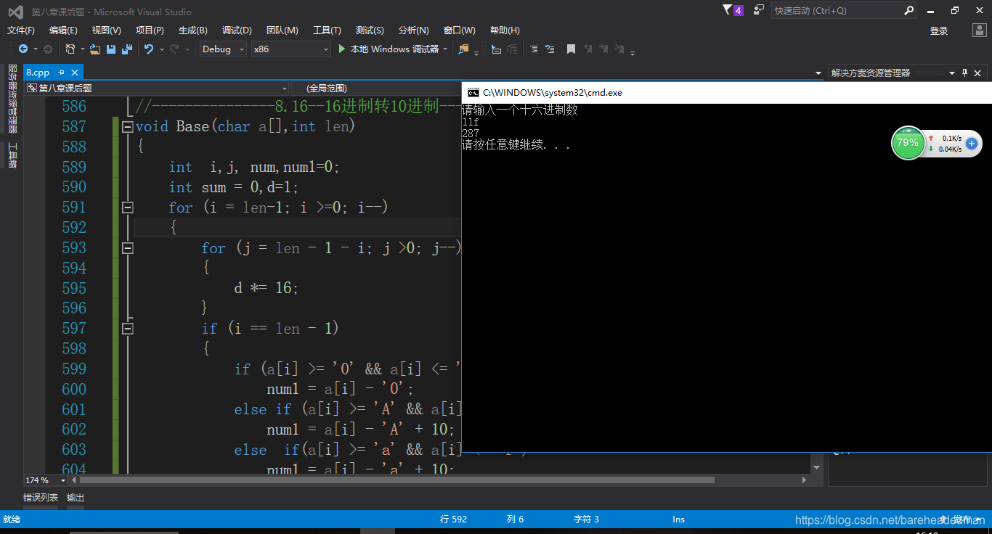This screenshot has width=992, height=534.
Task: Toggle auto-hide pin on solution explorer panel
Action: tap(965, 73)
